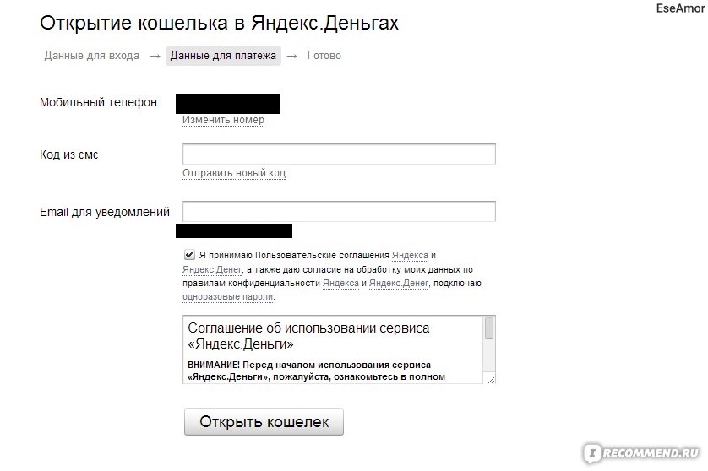This screenshot has width=708, height=471.
Task: Select the Данные для платежа step
Action: (x=223, y=56)
